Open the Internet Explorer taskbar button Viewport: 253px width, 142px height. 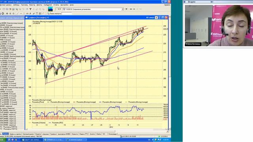pyautogui.click(x=76, y=140)
